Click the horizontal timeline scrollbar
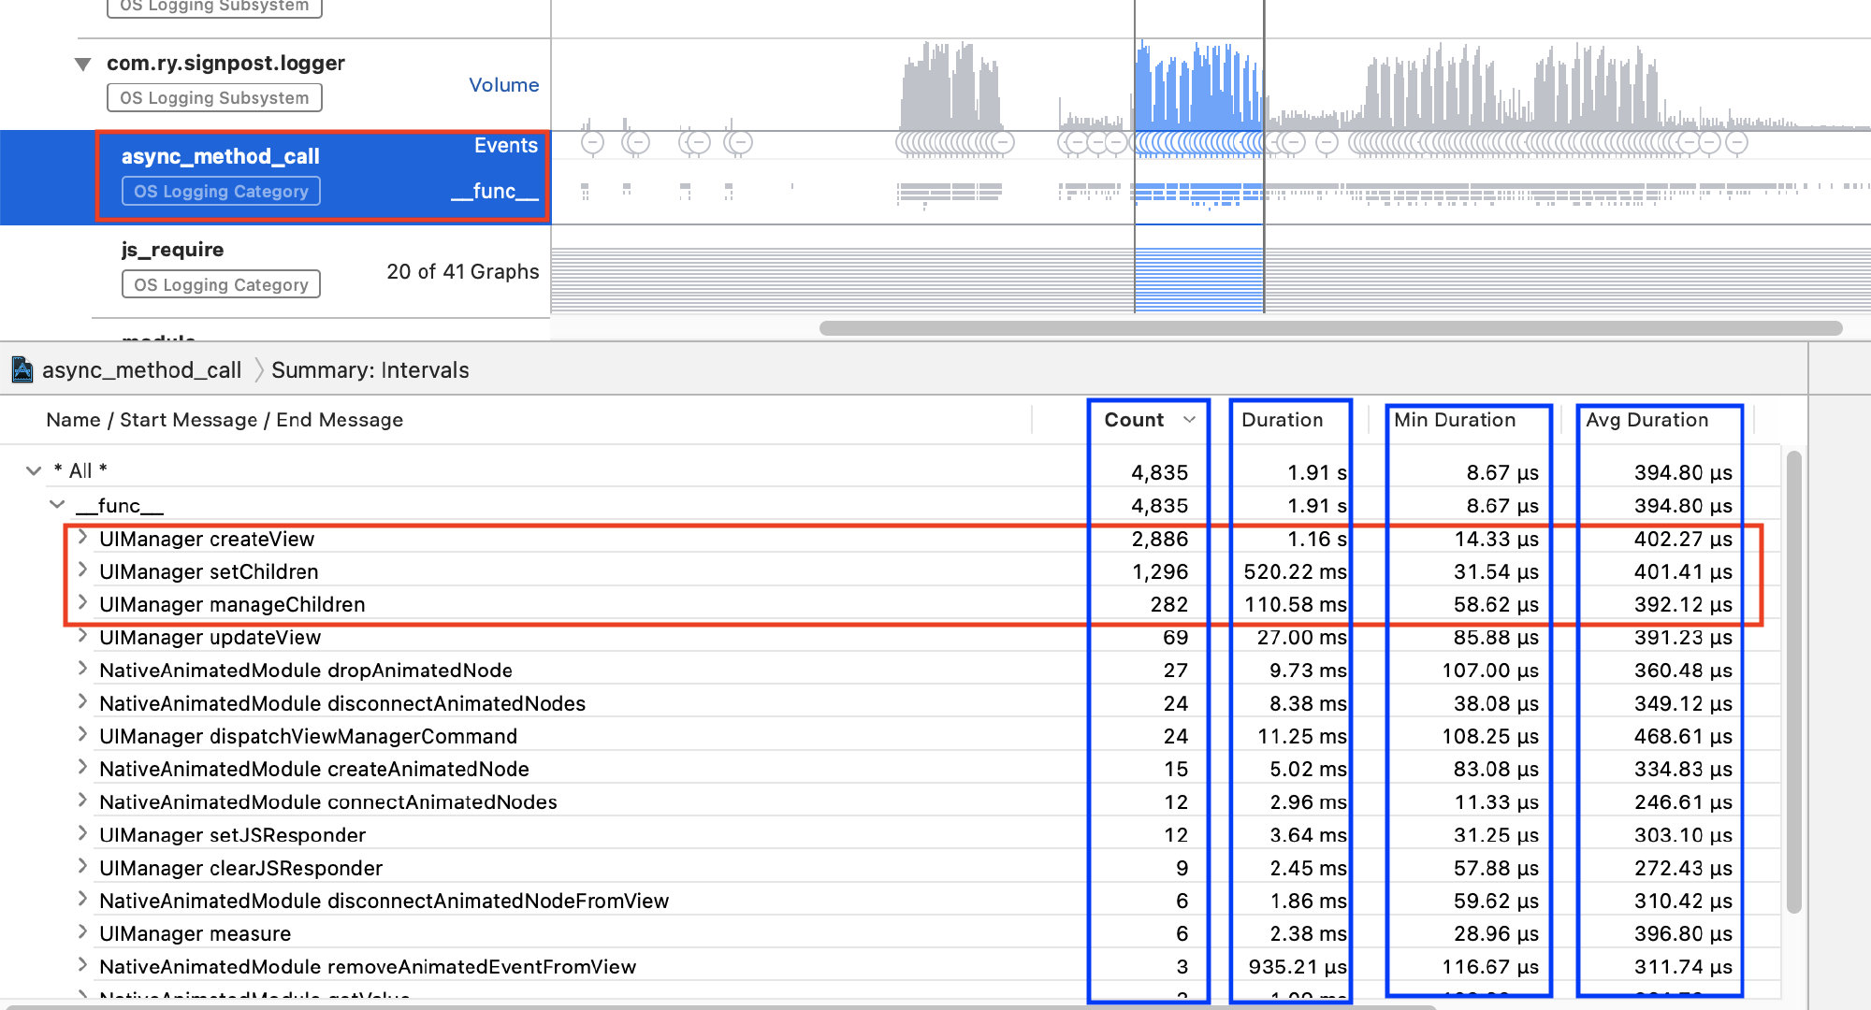1871x1010 pixels. (x=1328, y=328)
